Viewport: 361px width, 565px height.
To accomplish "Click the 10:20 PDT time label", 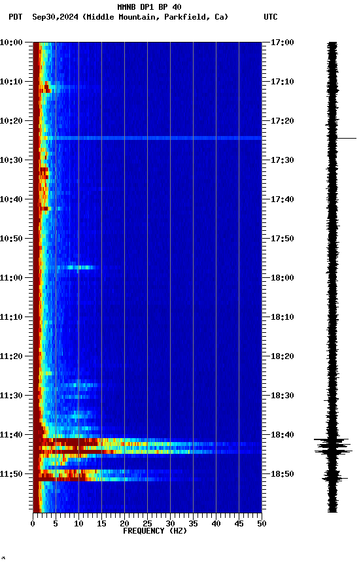I will (11, 121).
